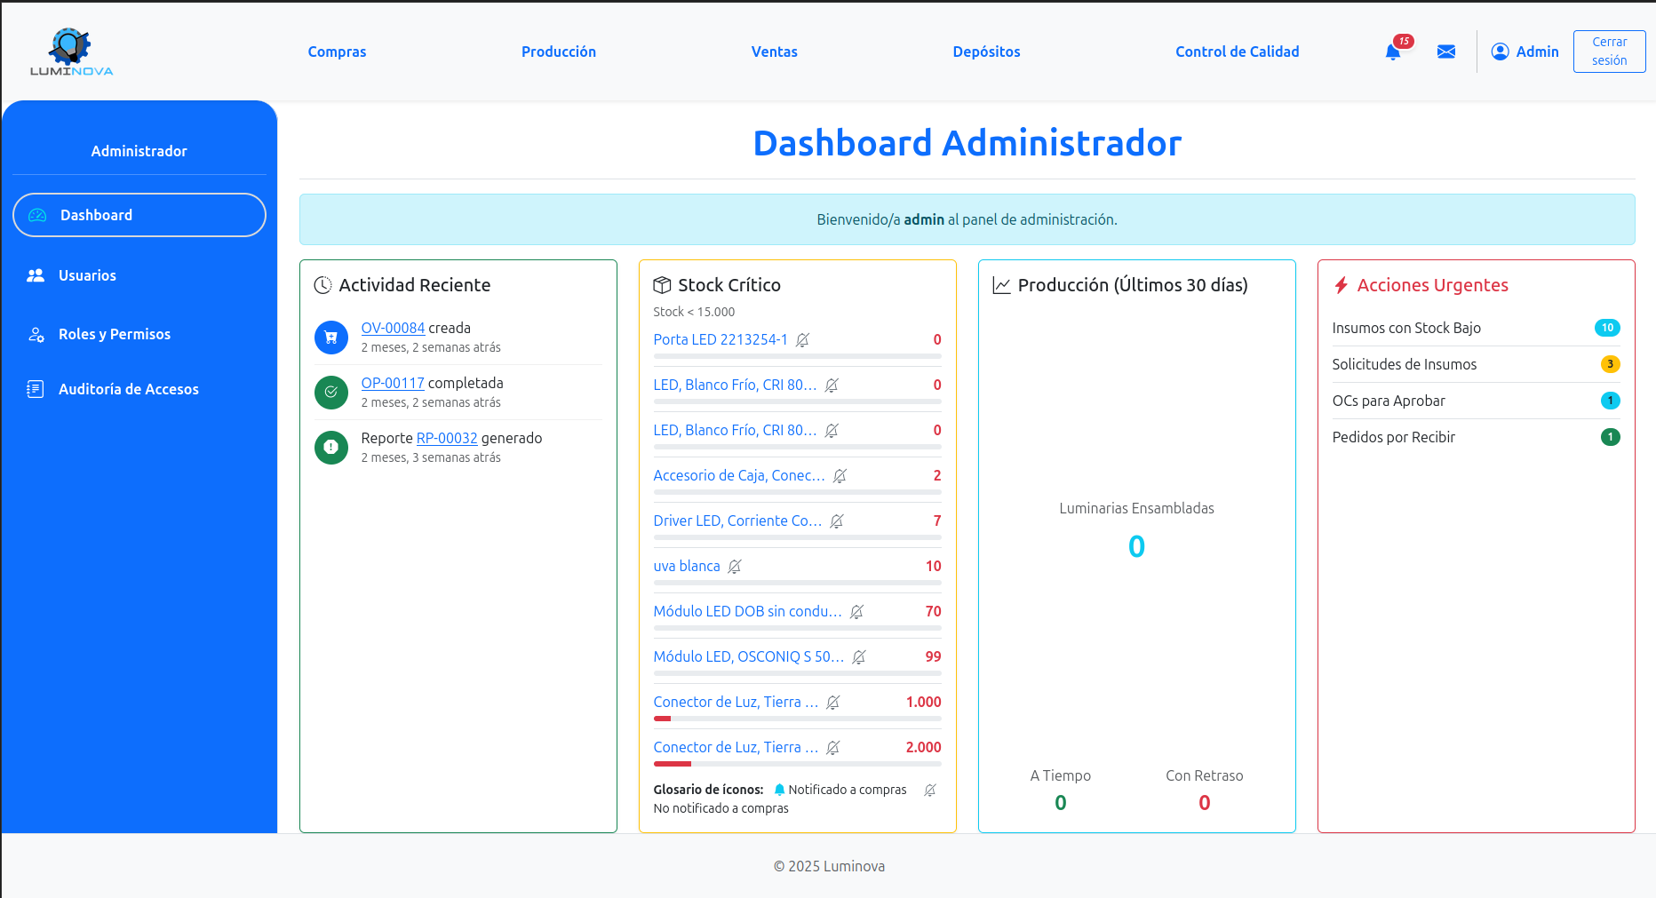Toggle notification bell for Módulo LED DOB
Image resolution: width=1656 pixels, height=898 pixels.
856,612
